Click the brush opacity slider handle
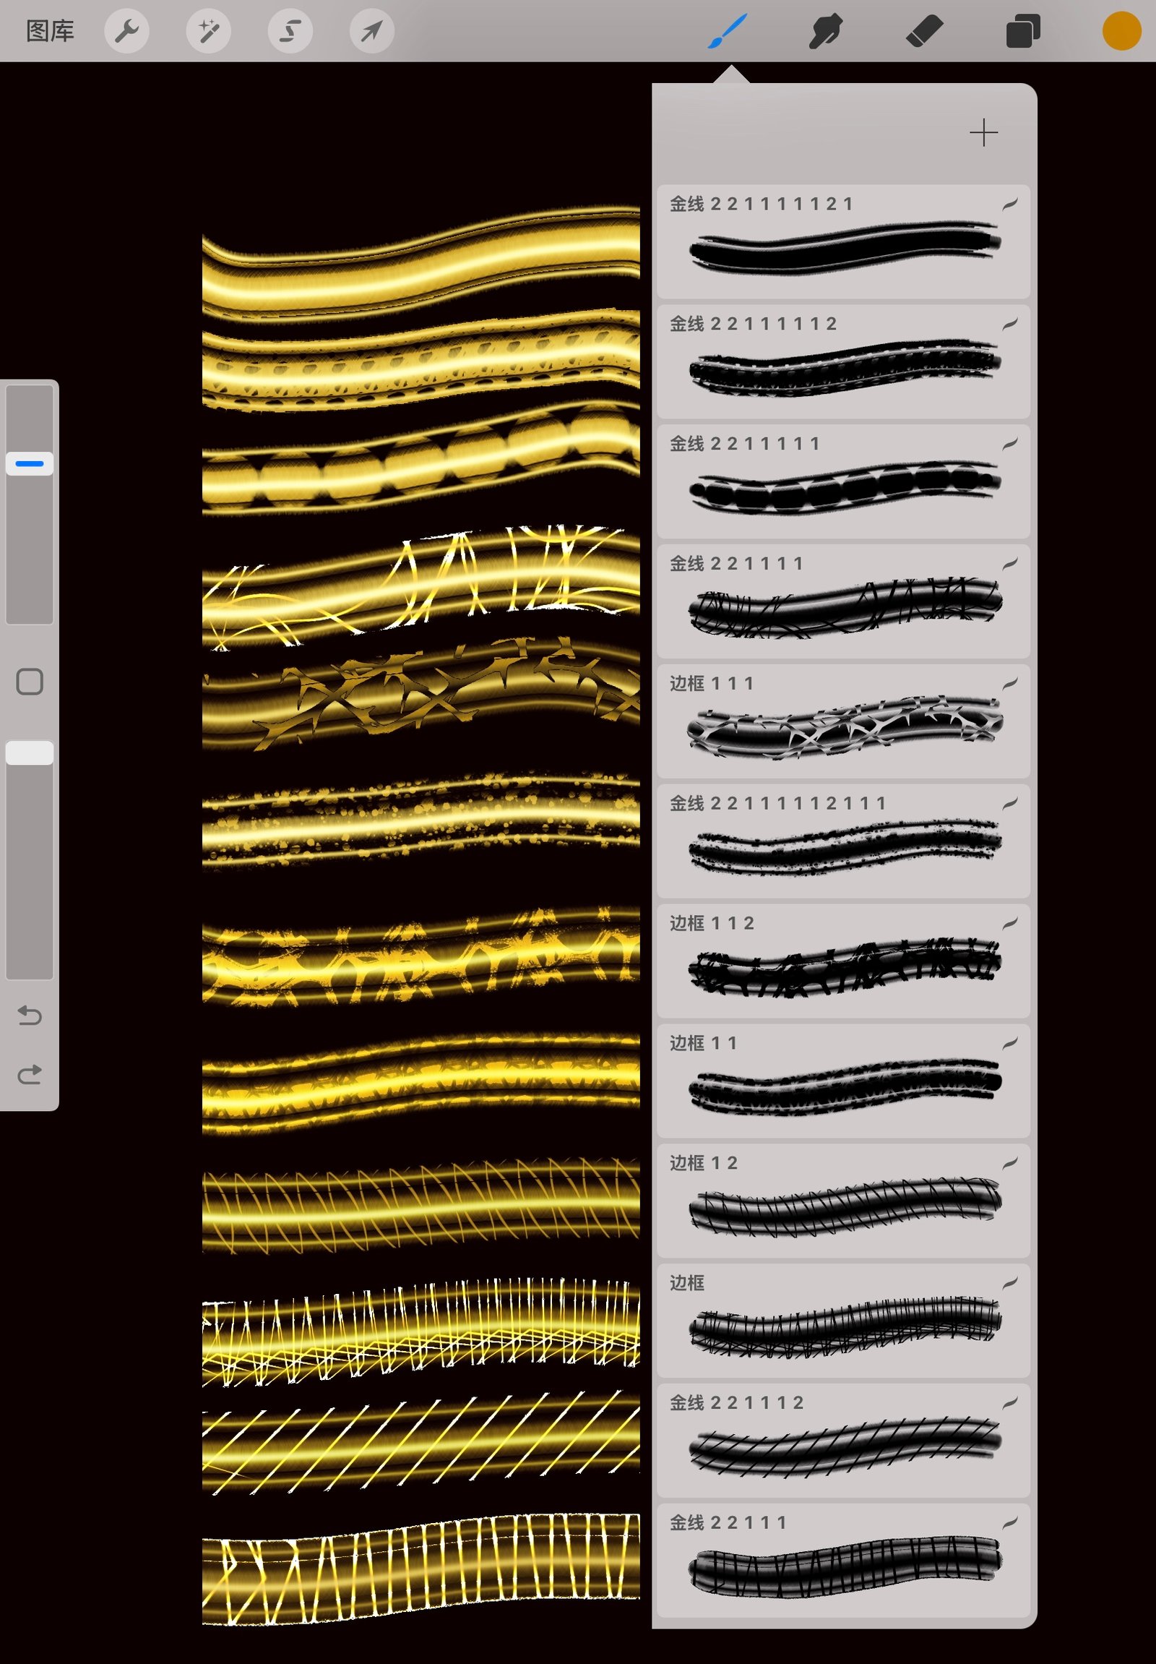The width and height of the screenshot is (1156, 1664). pos(30,753)
